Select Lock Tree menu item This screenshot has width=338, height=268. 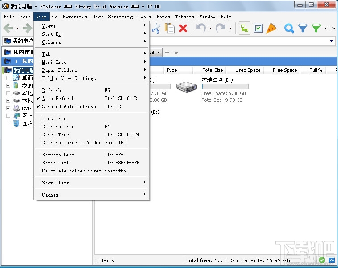92,118
